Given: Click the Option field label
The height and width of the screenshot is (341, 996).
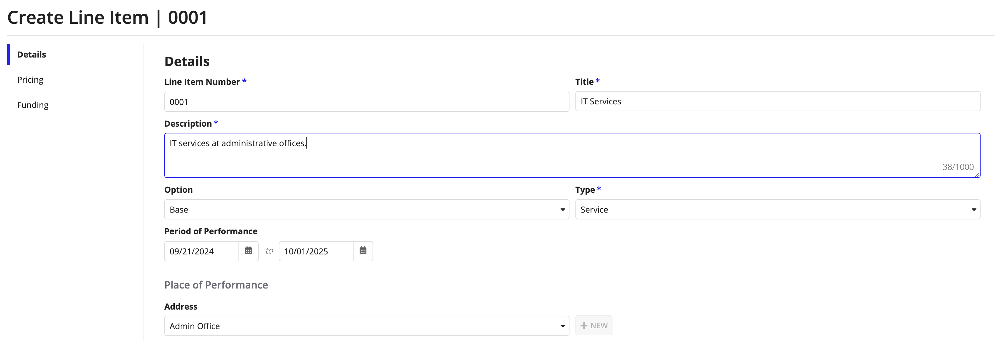Looking at the screenshot, I should click(x=178, y=190).
